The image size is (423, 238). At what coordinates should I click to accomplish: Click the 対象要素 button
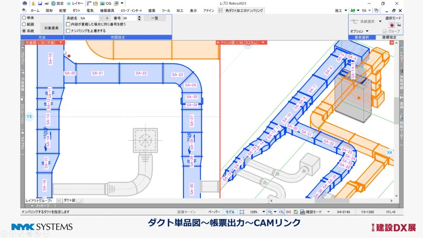click(52, 28)
